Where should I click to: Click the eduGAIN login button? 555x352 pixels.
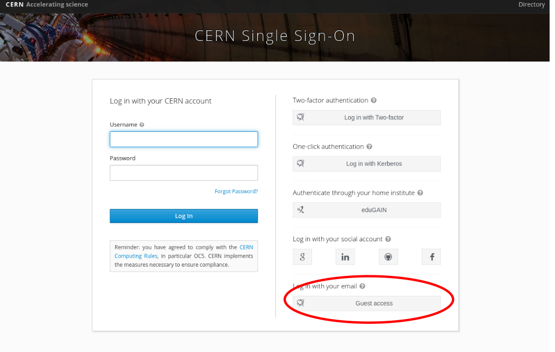(x=367, y=210)
